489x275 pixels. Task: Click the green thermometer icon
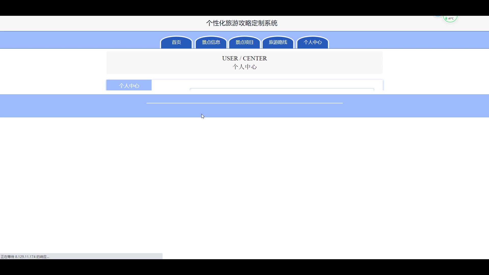pyautogui.click(x=446, y=18)
